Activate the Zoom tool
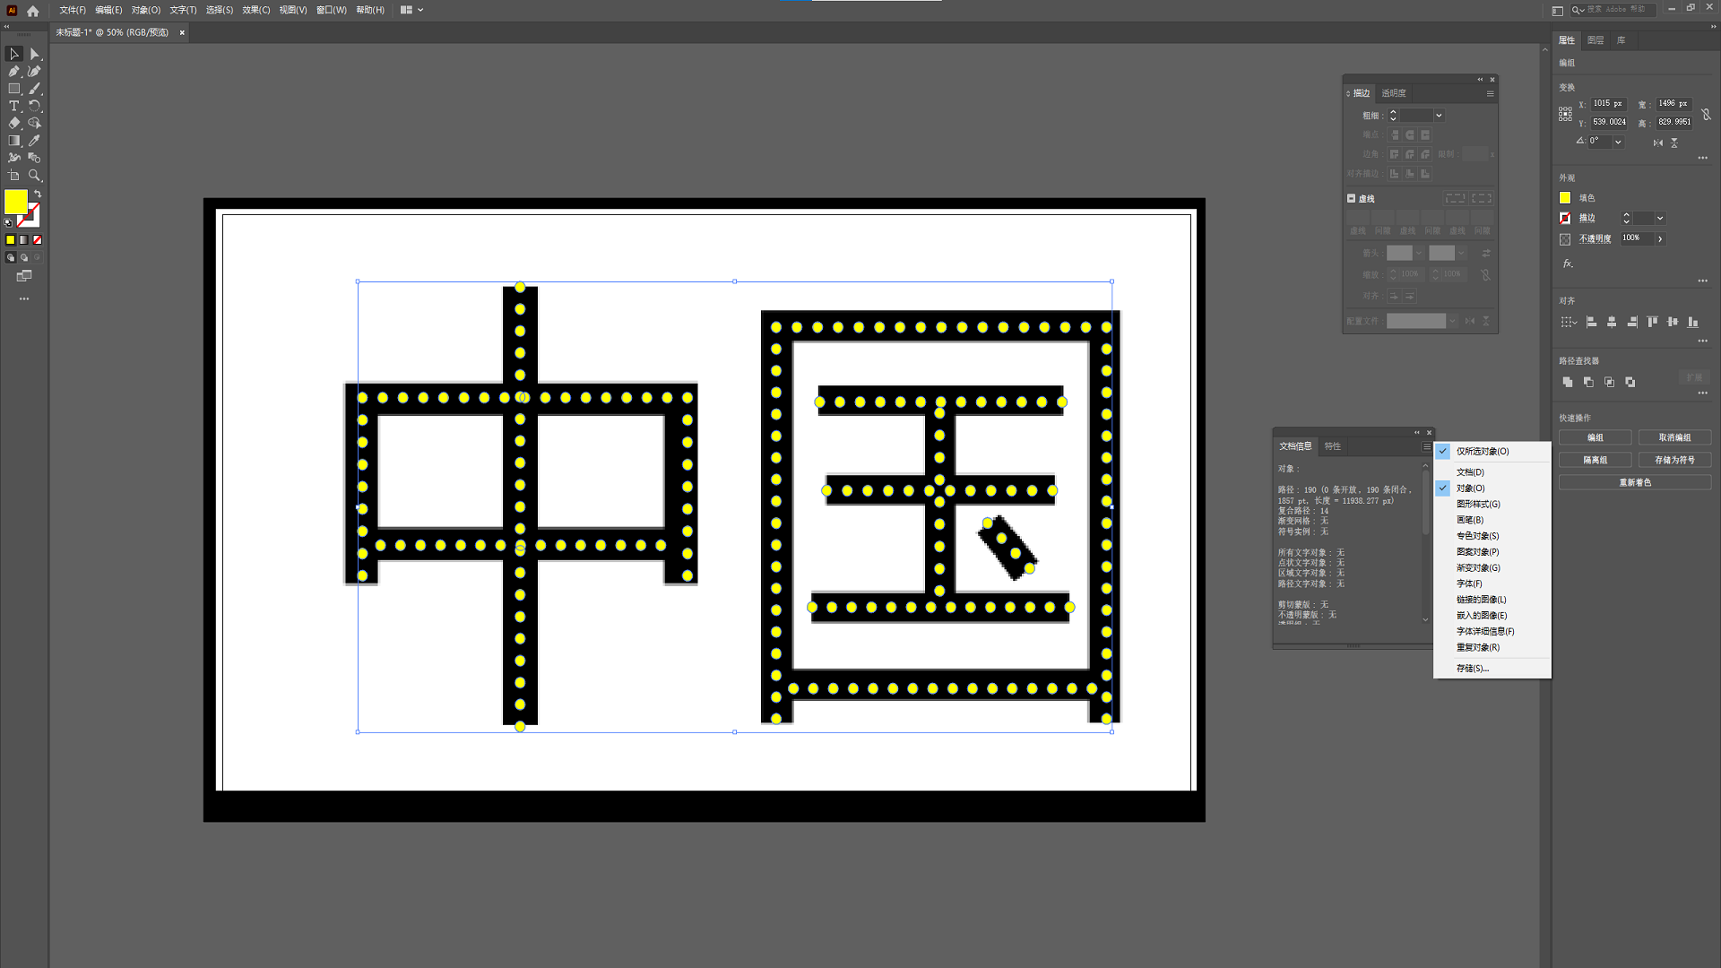The width and height of the screenshot is (1721, 968). point(35,176)
